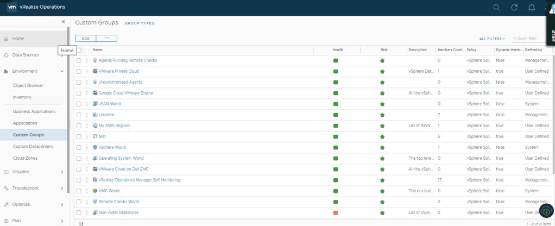Collapse the left navigation double-chevron icon
Image resolution: width=555 pixels, height=226 pixels.
coord(63,22)
